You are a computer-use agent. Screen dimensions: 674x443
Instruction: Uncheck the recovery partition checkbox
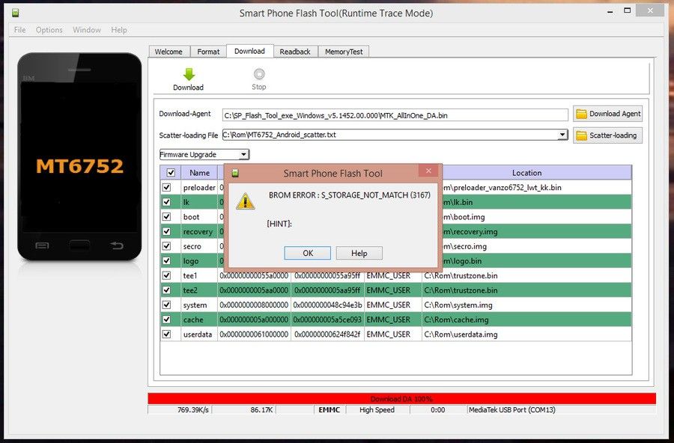tap(166, 231)
